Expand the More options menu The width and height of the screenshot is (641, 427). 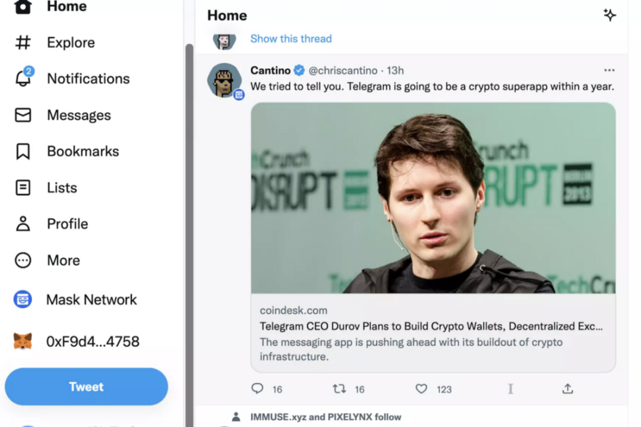coord(23,260)
